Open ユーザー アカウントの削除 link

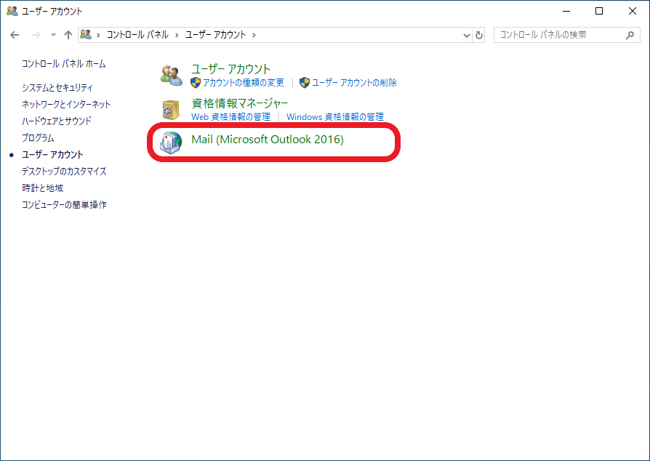tap(354, 83)
